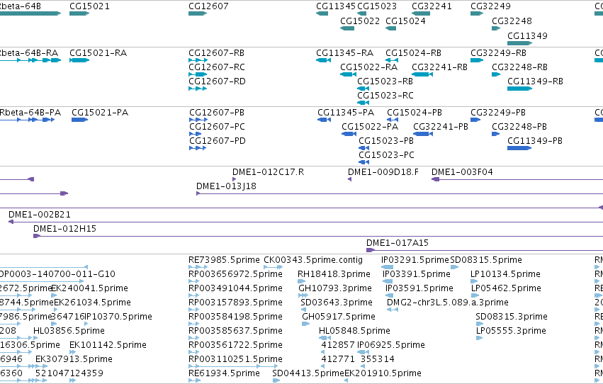Select transcript CG11345-RA
Viewport: 603px width, 384px height.
323,60
